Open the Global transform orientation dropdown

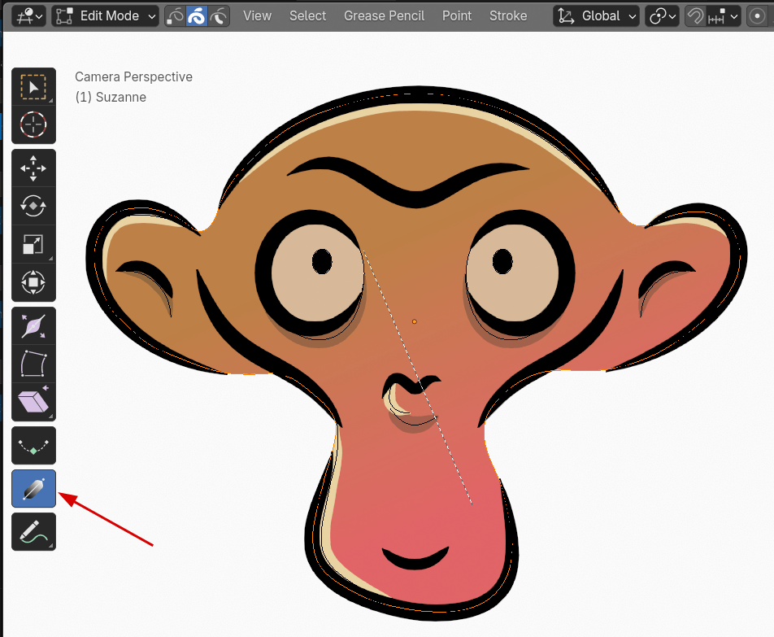pyautogui.click(x=596, y=15)
